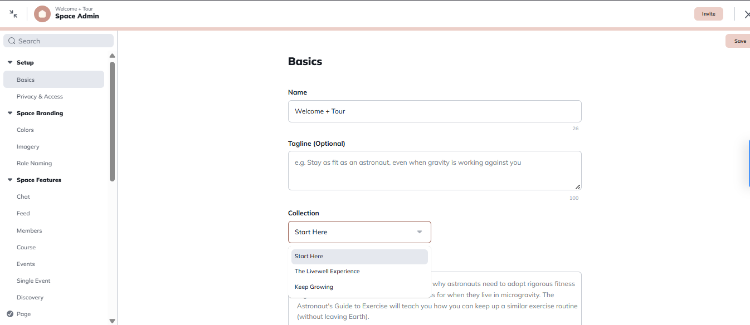Viewport: 750px width, 325px height.
Task: Open Privacy & Access settings
Action: pyautogui.click(x=40, y=96)
